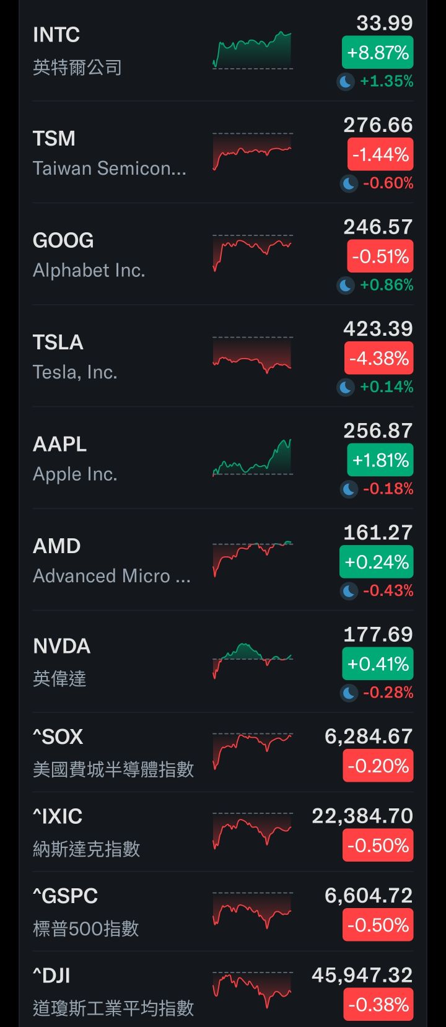Click the ^IXIC sparkline chart
The image size is (446, 1027).
tap(252, 831)
